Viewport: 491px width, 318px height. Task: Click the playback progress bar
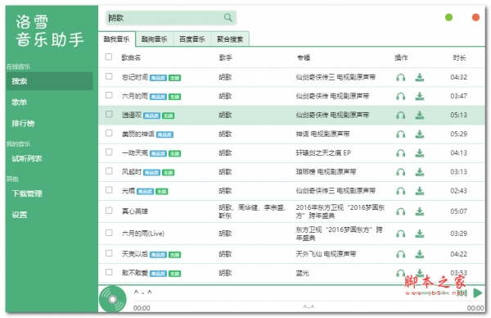309,301
